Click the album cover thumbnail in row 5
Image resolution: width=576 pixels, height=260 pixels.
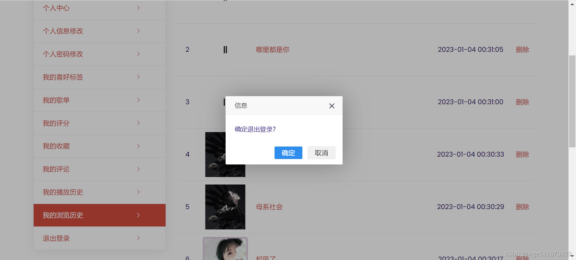pyautogui.click(x=225, y=207)
